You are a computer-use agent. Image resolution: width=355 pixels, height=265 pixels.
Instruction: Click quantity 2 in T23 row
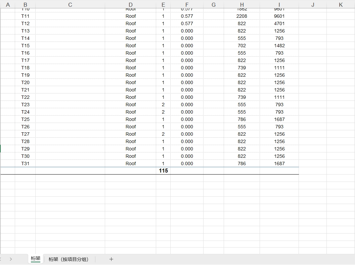click(163, 105)
